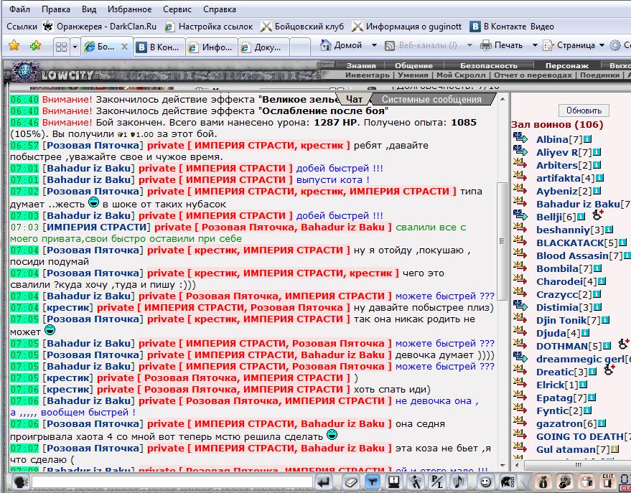Click the eraser clear-chat icon

(351, 482)
